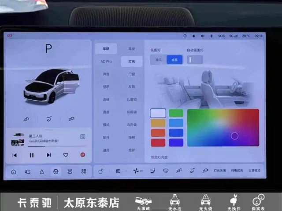Tap the shield status icon in the status bar
282x211 pixels.
coord(185,36)
